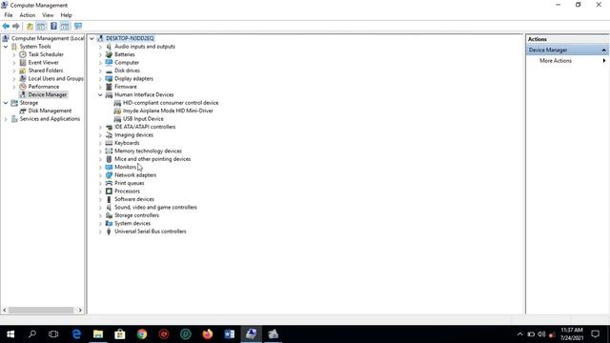
Task: Select Shared Folders in left tree
Action: [x=46, y=71]
